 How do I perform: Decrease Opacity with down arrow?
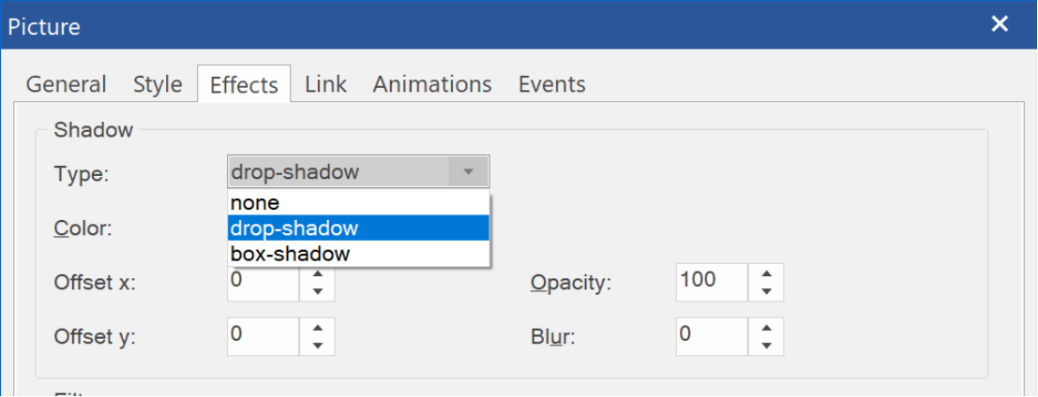pos(766,291)
